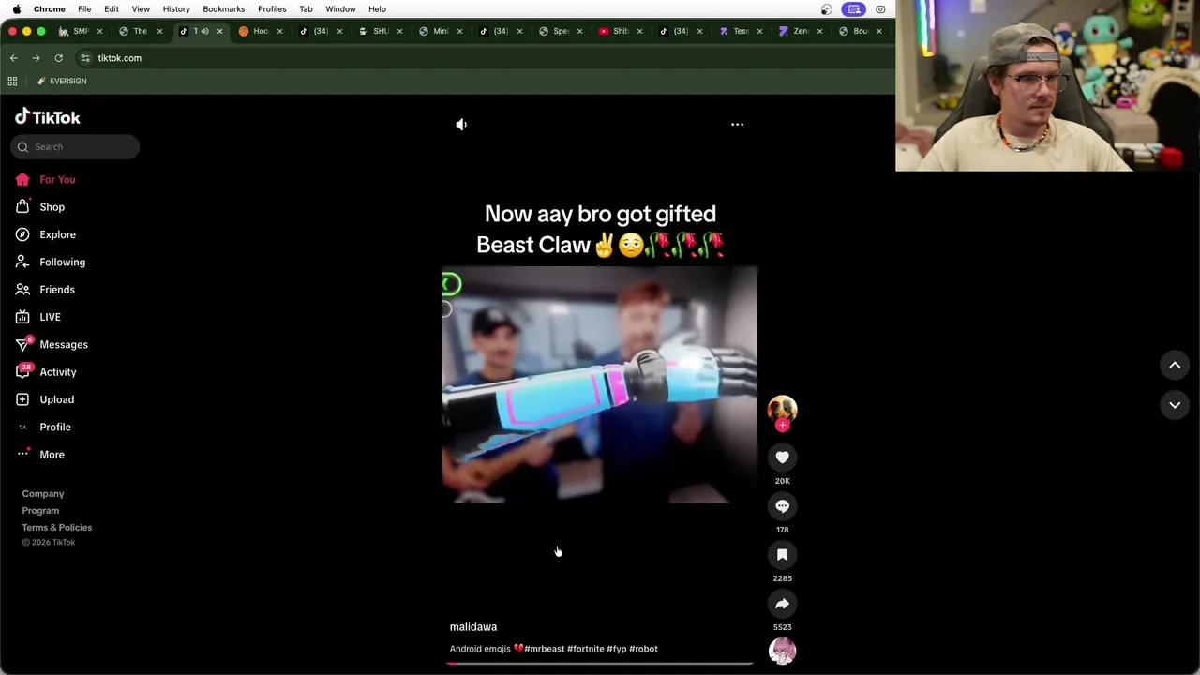This screenshot has height=675, width=1200.
Task: Expand the Company footer section
Action: point(43,494)
